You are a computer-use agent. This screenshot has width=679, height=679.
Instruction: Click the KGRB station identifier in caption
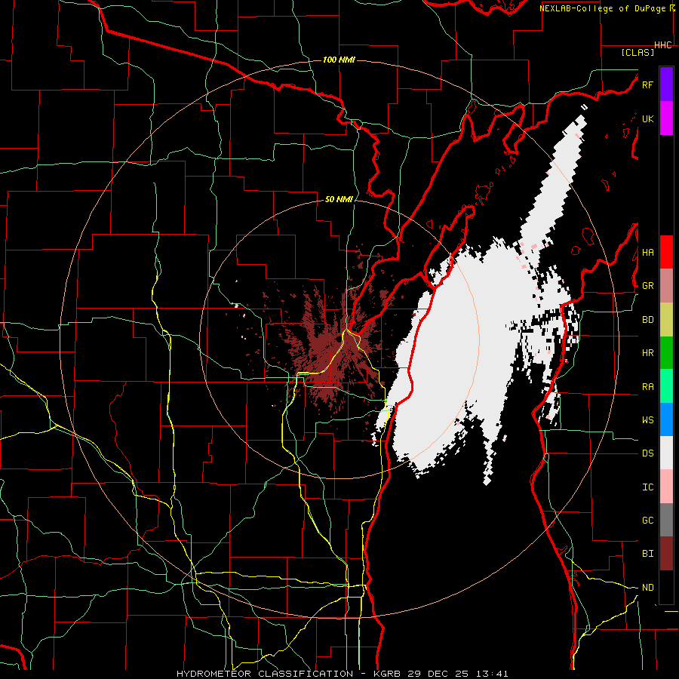pyautogui.click(x=389, y=674)
